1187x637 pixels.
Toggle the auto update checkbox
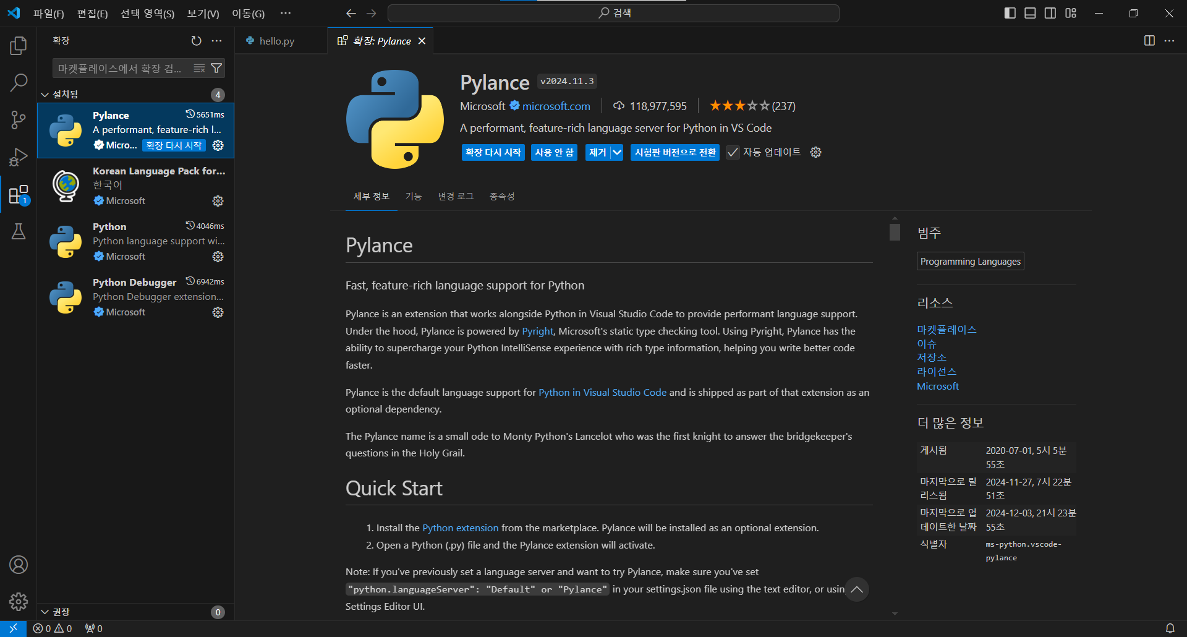tap(733, 152)
